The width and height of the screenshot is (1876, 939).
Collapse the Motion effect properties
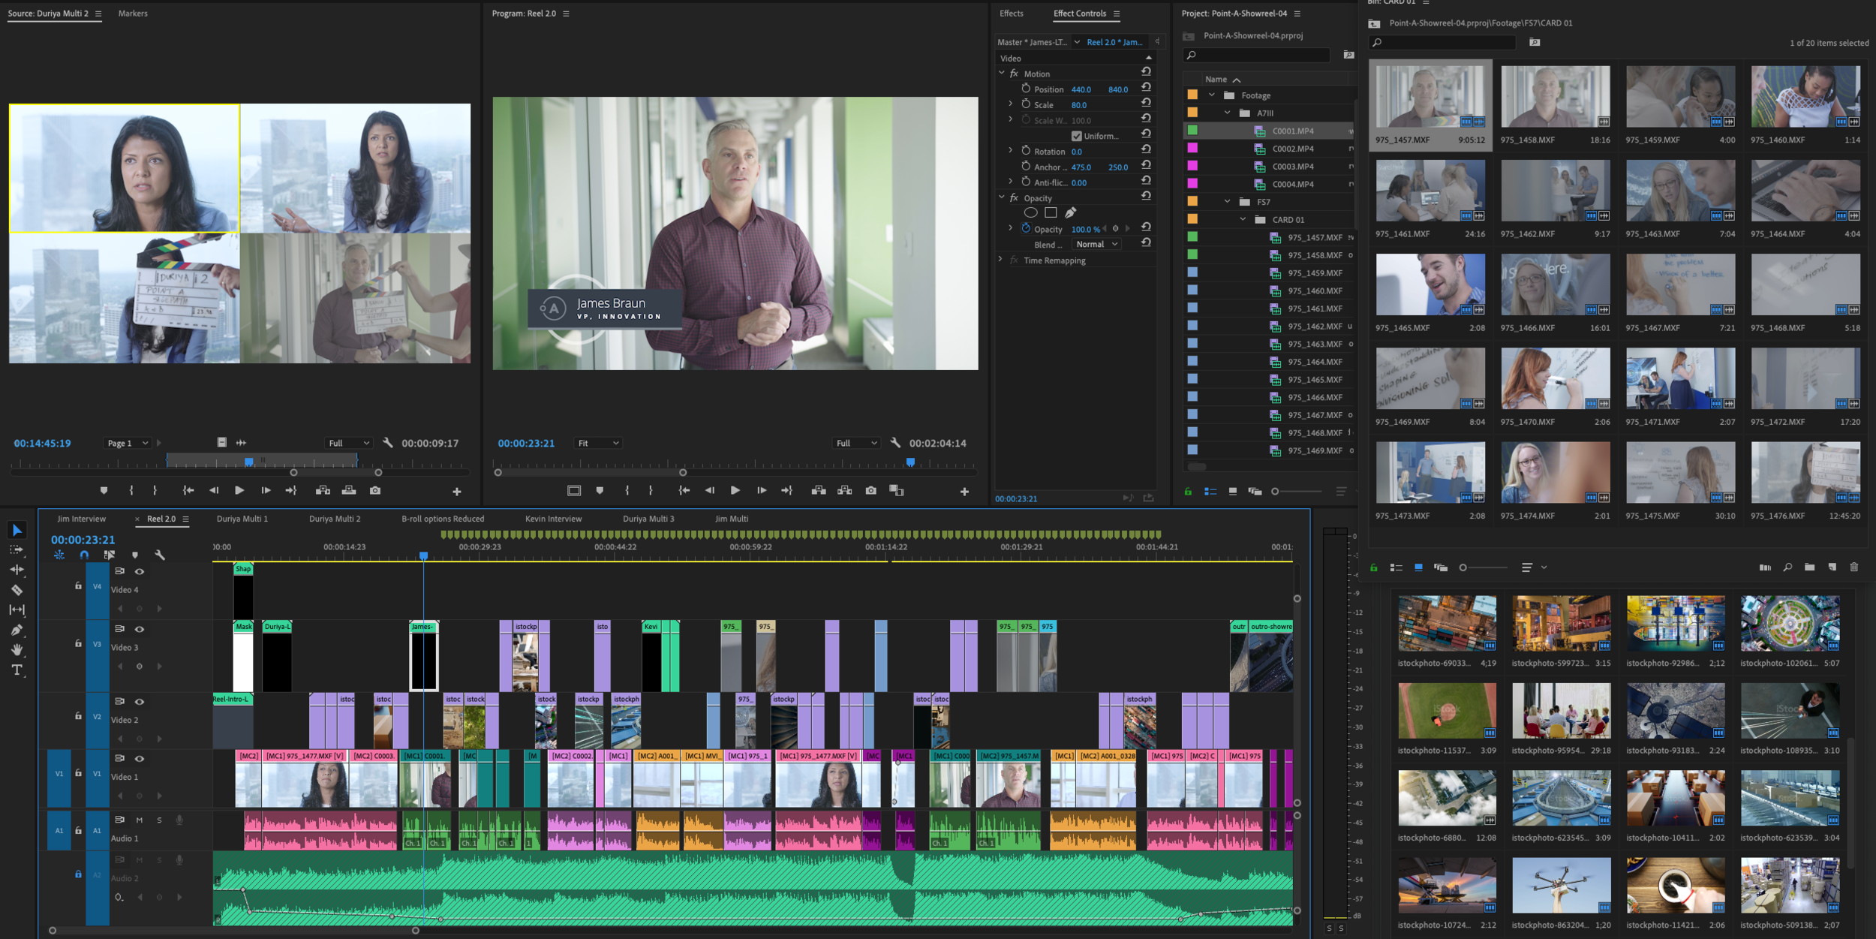pos(1001,74)
